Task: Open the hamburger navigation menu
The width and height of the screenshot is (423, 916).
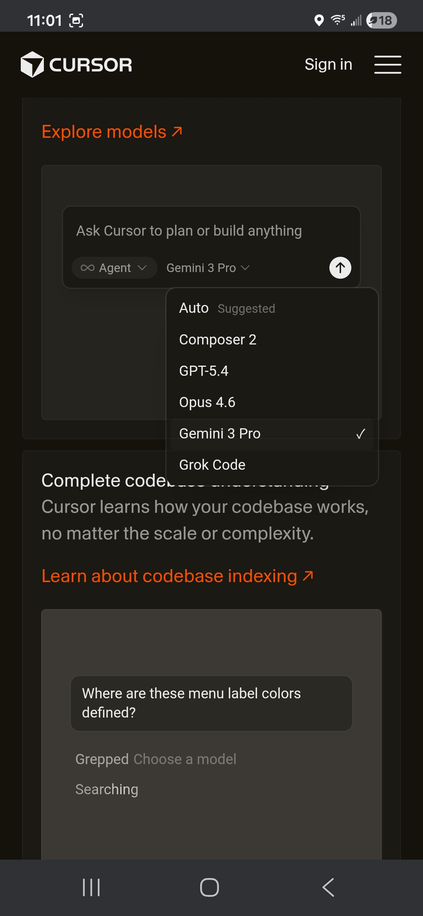Action: (387, 65)
